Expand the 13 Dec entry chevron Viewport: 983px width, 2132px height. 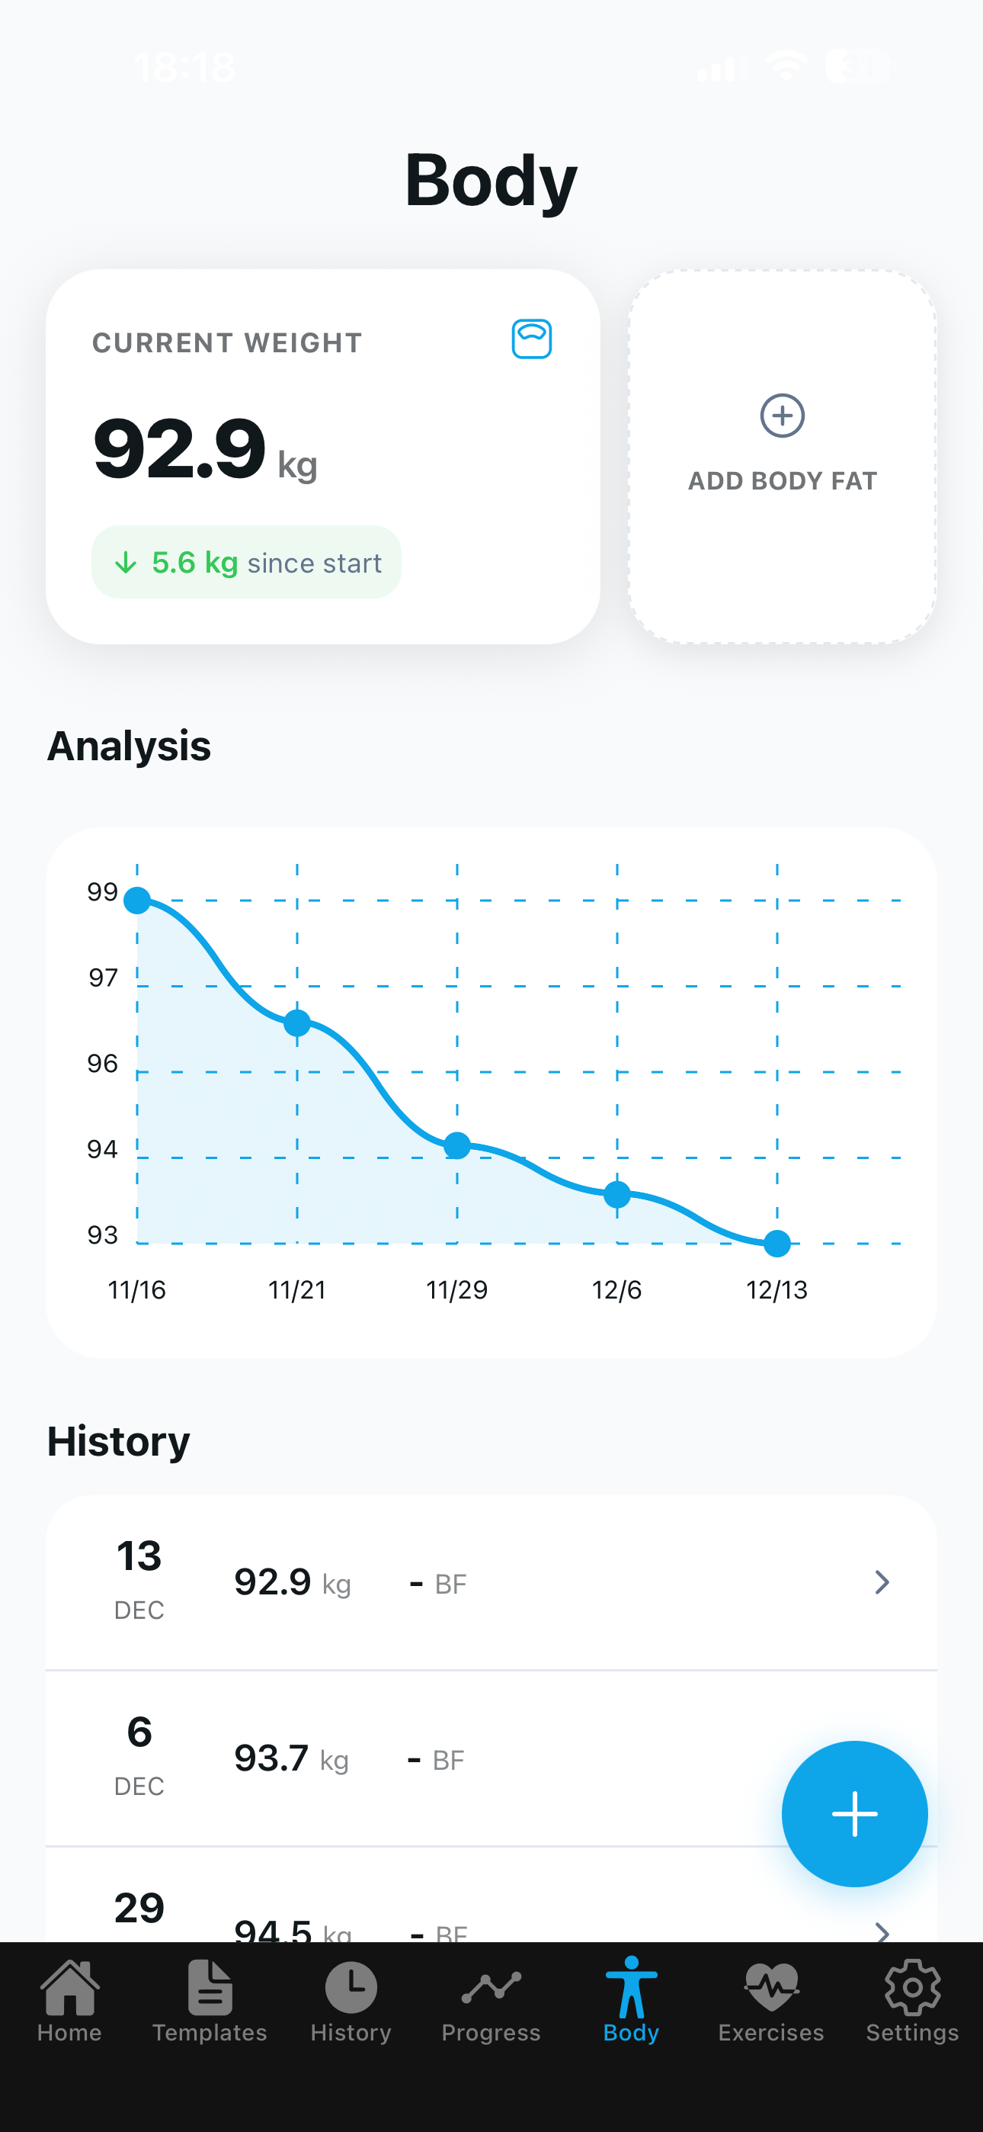882,1582
